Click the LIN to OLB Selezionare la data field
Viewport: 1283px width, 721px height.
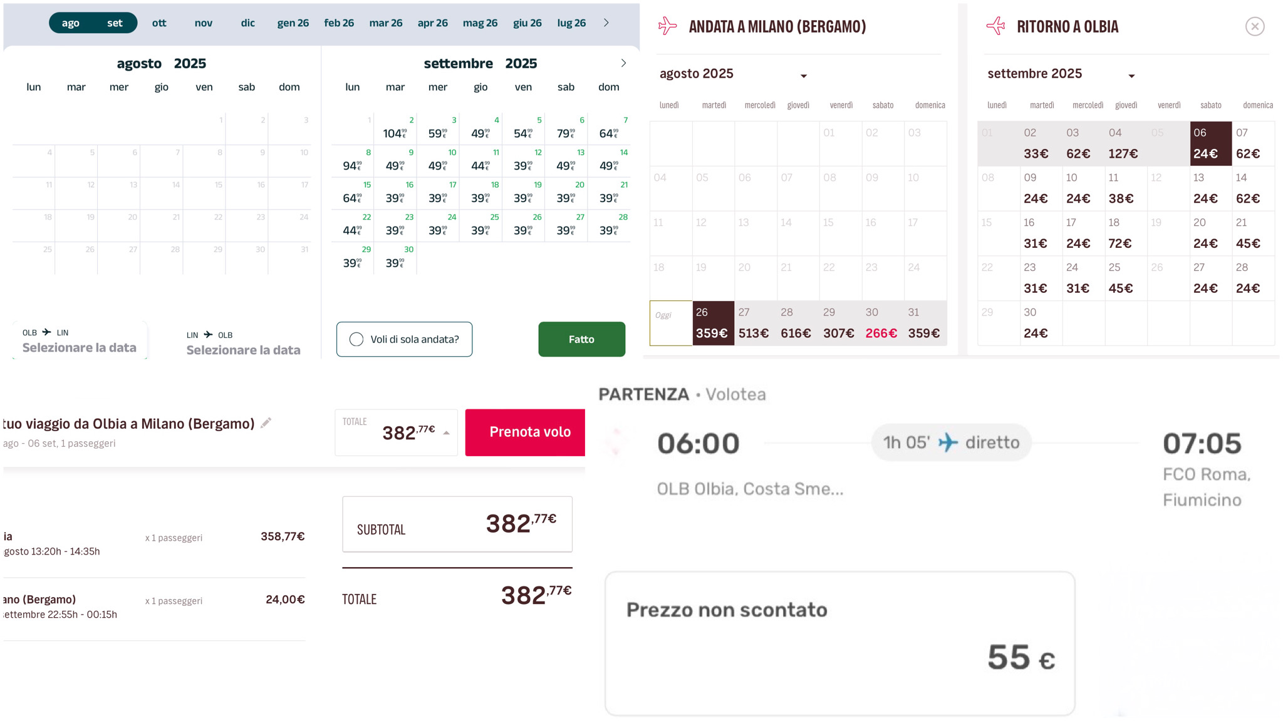pyautogui.click(x=244, y=343)
